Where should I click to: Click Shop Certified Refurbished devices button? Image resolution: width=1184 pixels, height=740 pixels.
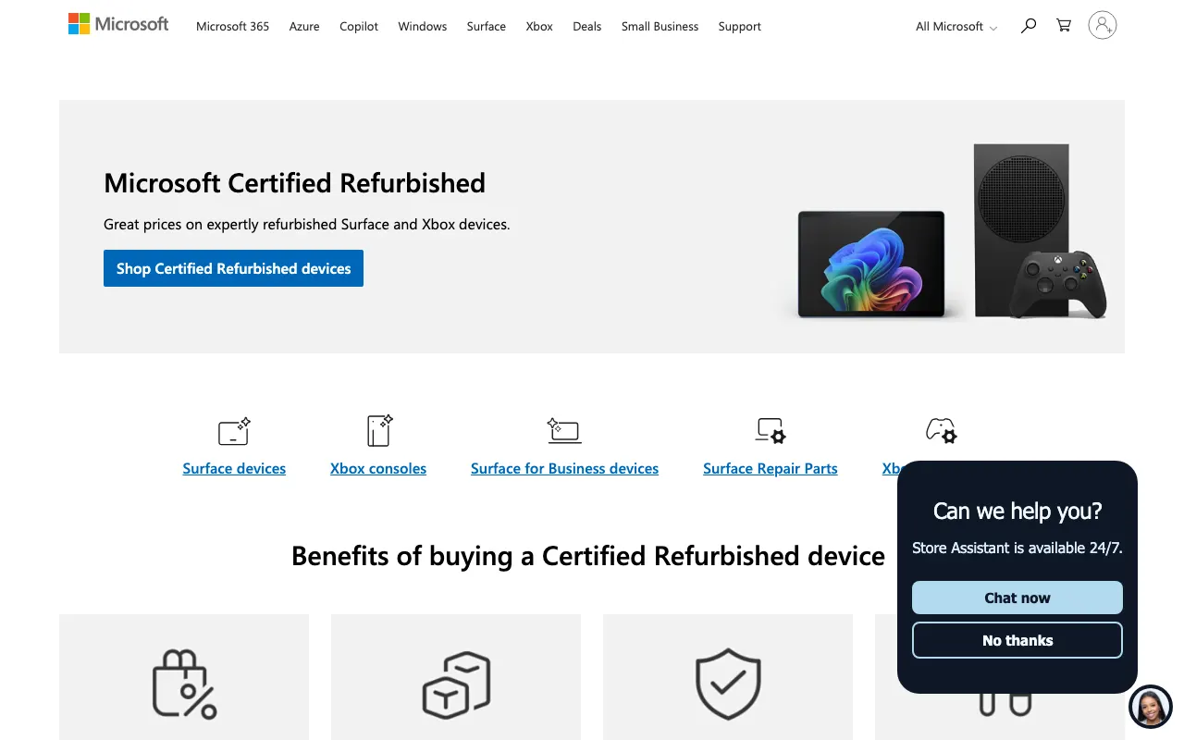(x=233, y=268)
